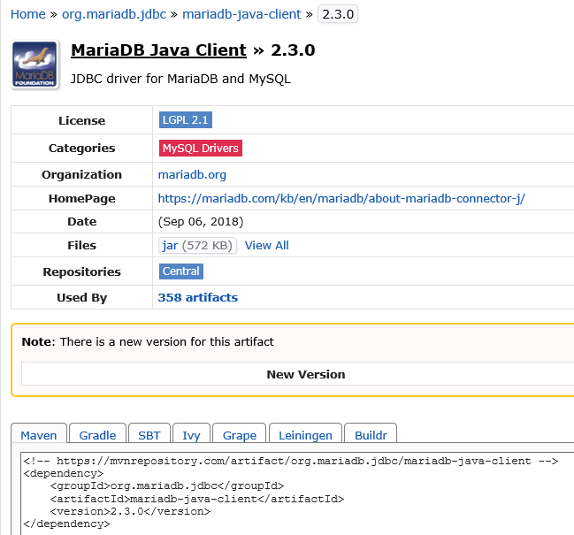The width and height of the screenshot is (574, 535).
Task: Switch to the Buildr tab
Action: point(371,435)
